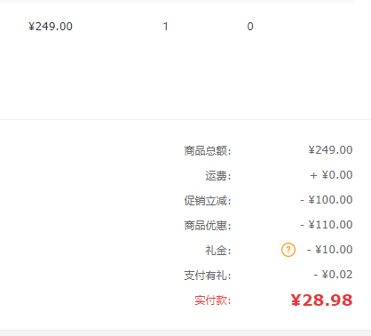Viewport: 371px width, 336px height.
Task: Click the promotion discount - ¥100.00
Action: [327, 200]
